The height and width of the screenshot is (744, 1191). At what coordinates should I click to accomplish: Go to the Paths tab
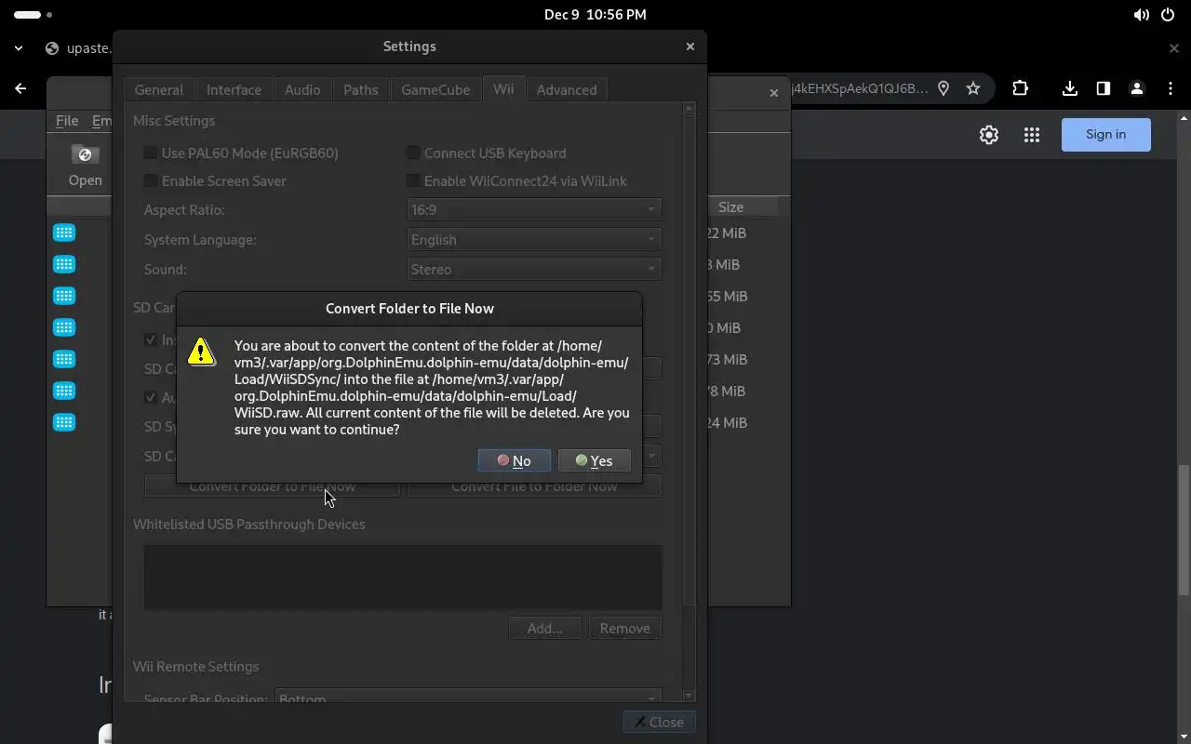tap(361, 89)
